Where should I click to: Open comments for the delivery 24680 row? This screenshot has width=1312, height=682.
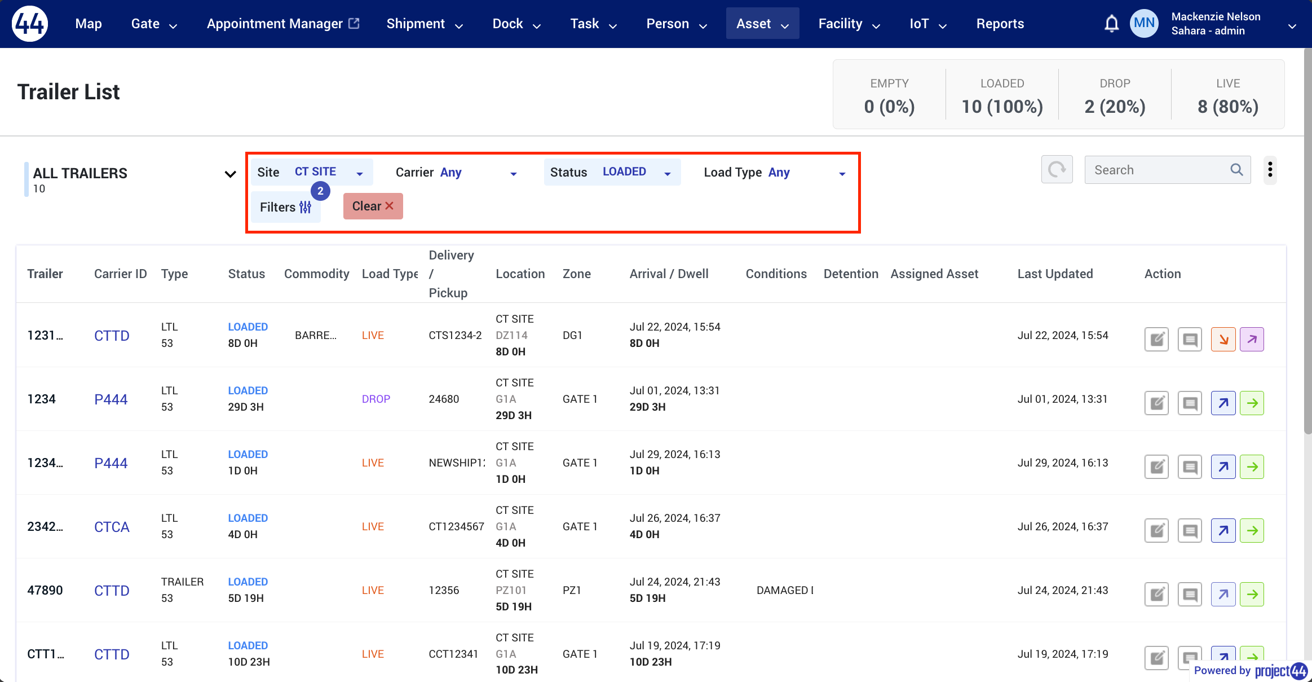(1190, 403)
